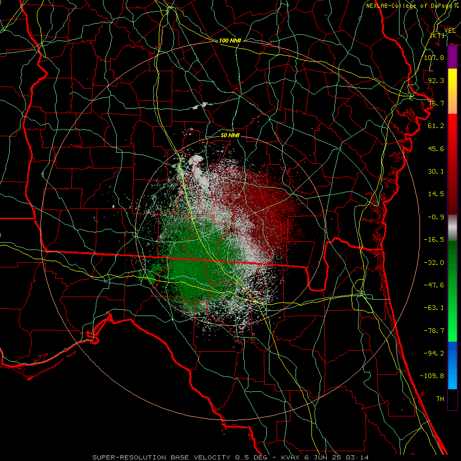The height and width of the screenshot is (461, 461).
Task: Click the -109.8 legend value
Action: tap(432, 376)
